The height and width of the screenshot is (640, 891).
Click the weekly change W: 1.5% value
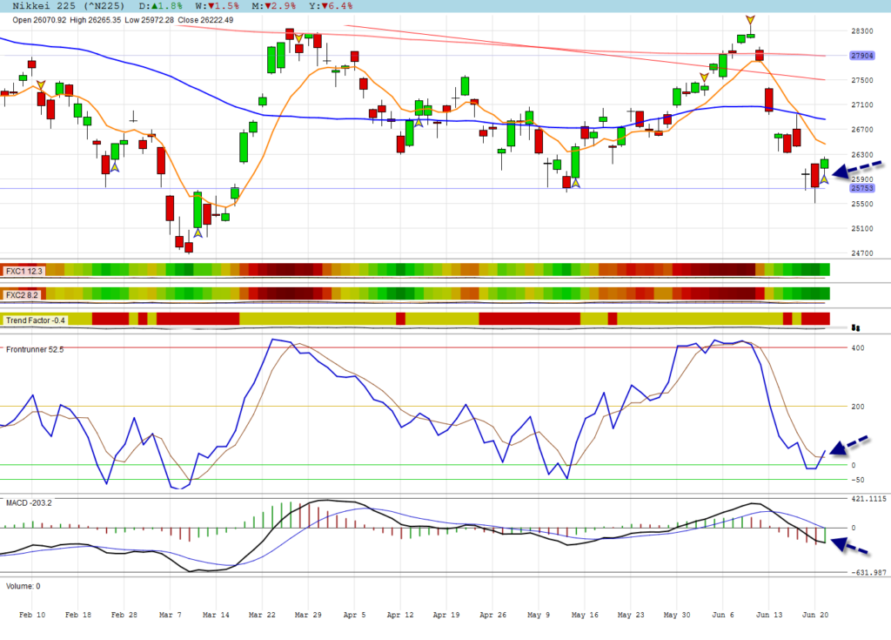[x=217, y=6]
